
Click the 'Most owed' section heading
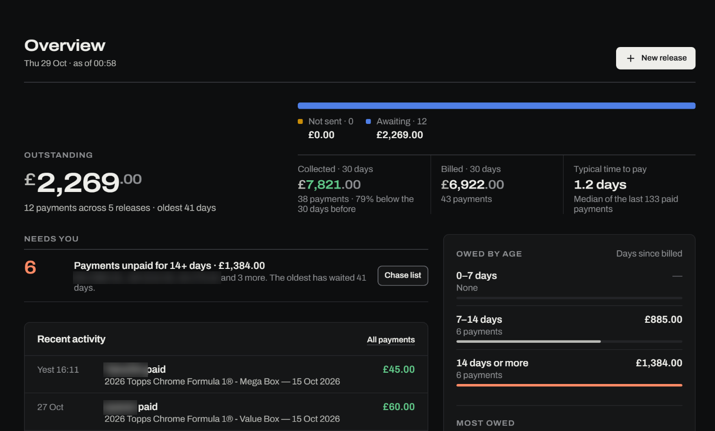point(485,423)
